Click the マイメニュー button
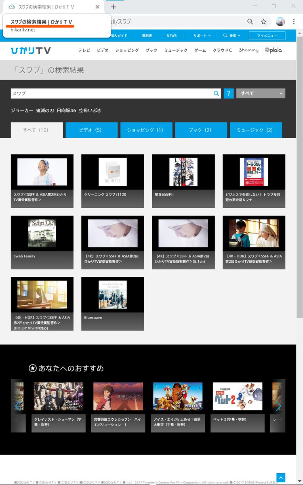 click(267, 36)
